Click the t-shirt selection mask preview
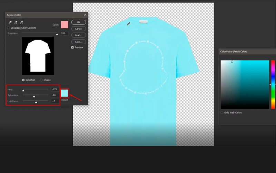Viewport: 276px width, 173px height. [x=38, y=56]
